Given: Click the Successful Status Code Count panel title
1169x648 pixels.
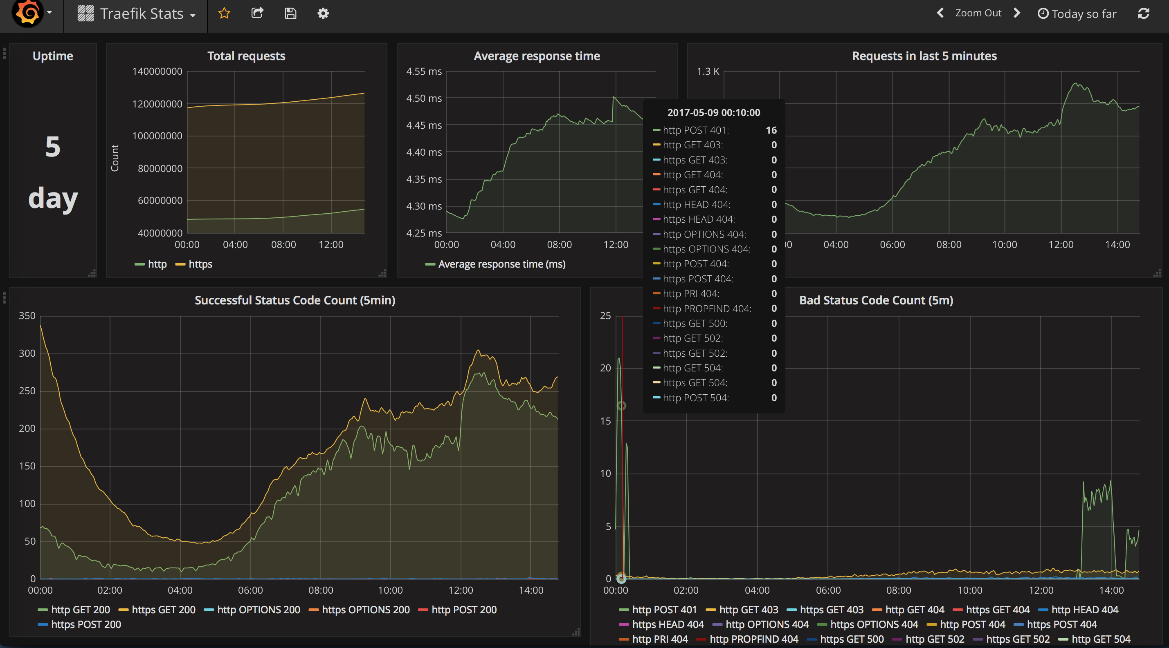Looking at the screenshot, I should click(x=294, y=300).
